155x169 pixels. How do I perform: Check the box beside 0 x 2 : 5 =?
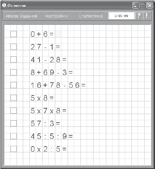14,149
